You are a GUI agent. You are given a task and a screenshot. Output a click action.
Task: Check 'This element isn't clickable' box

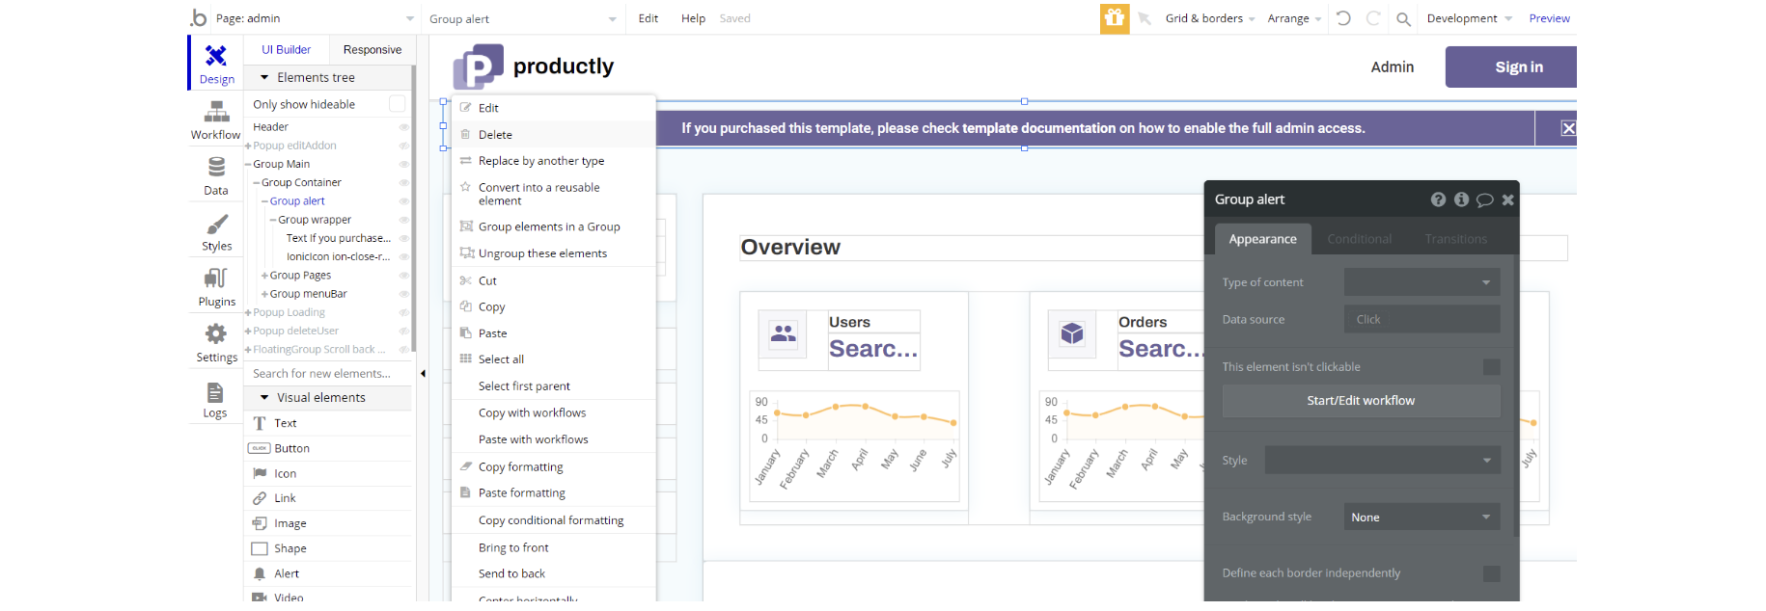[x=1491, y=367]
